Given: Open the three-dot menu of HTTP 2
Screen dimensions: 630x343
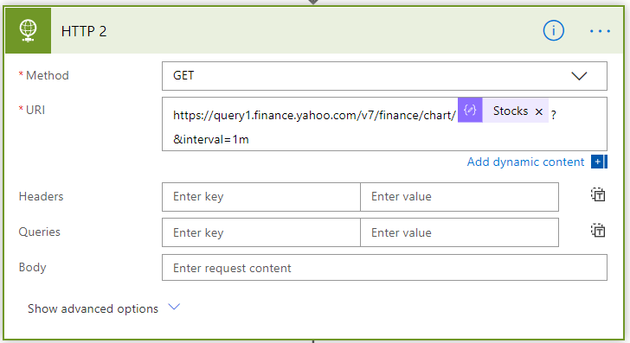Looking at the screenshot, I should tap(600, 31).
